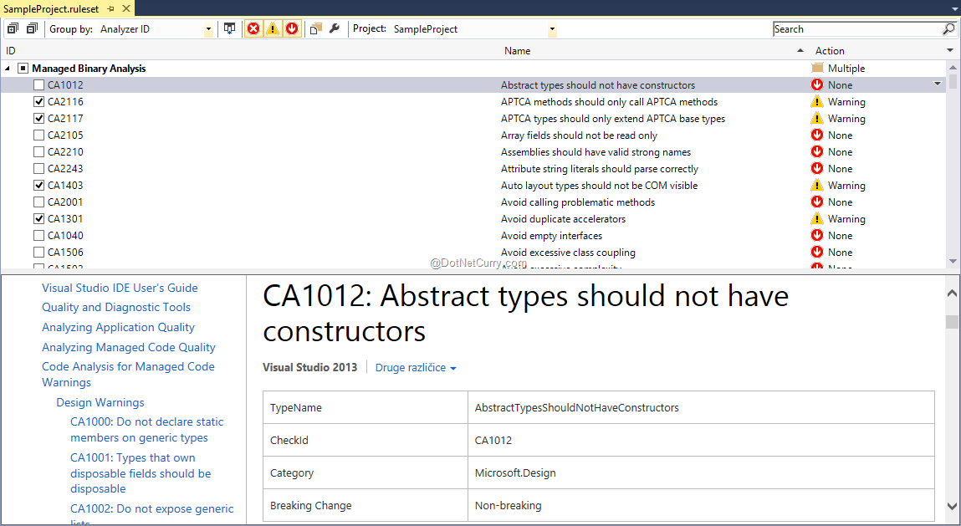
Task: Open the Druge različice versions dropdown
Action: (416, 367)
